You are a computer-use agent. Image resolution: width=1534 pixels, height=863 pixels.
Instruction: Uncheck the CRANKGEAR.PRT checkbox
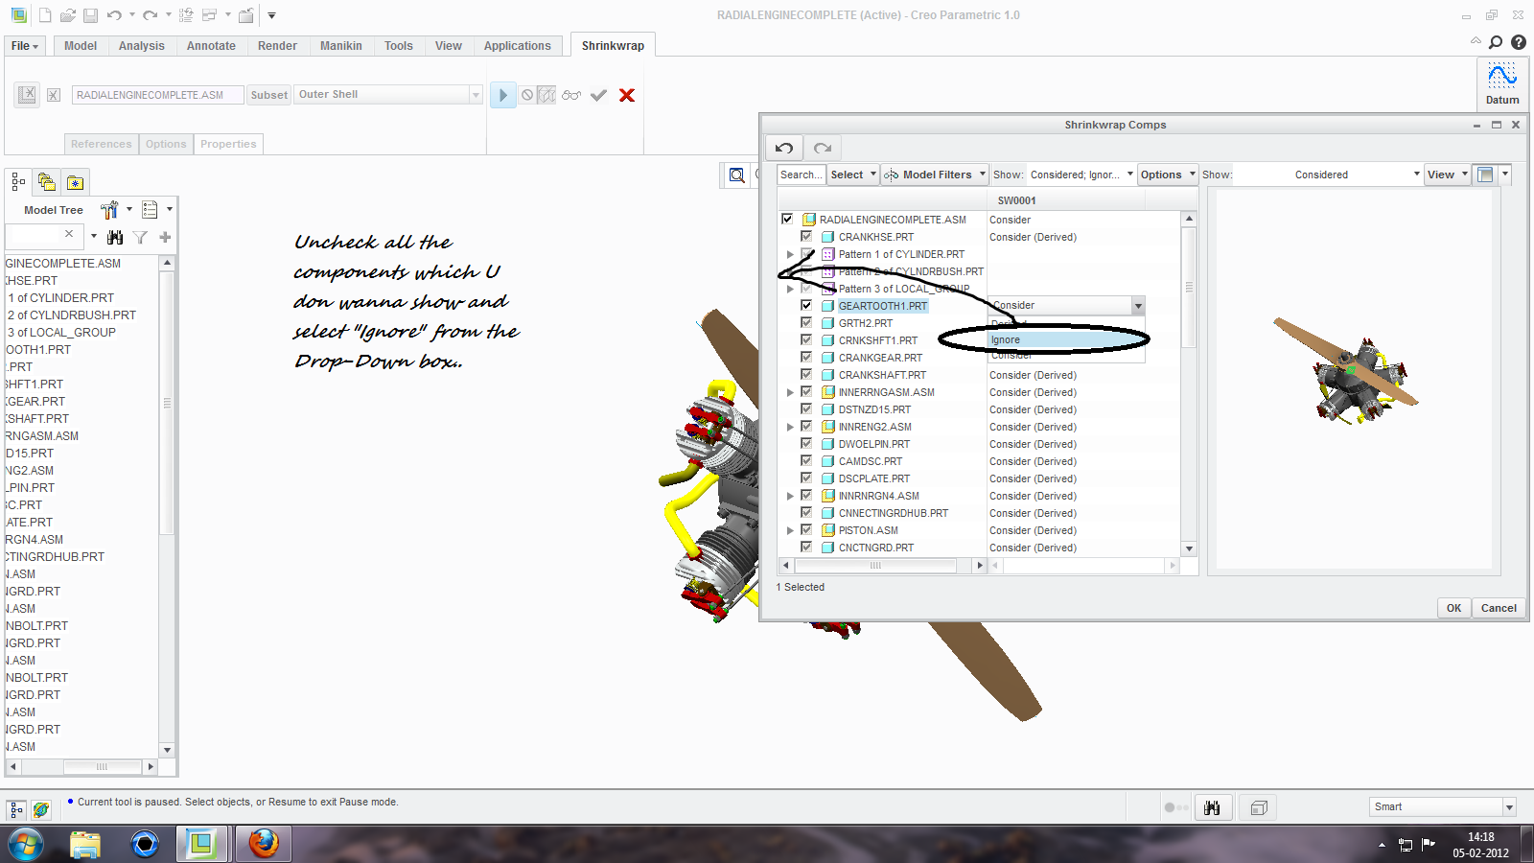coord(806,357)
